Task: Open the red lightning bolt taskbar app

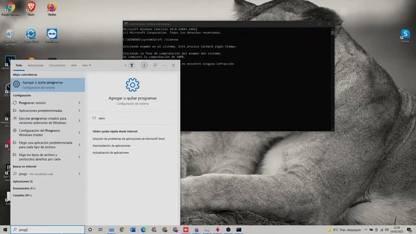Action: click(x=218, y=229)
